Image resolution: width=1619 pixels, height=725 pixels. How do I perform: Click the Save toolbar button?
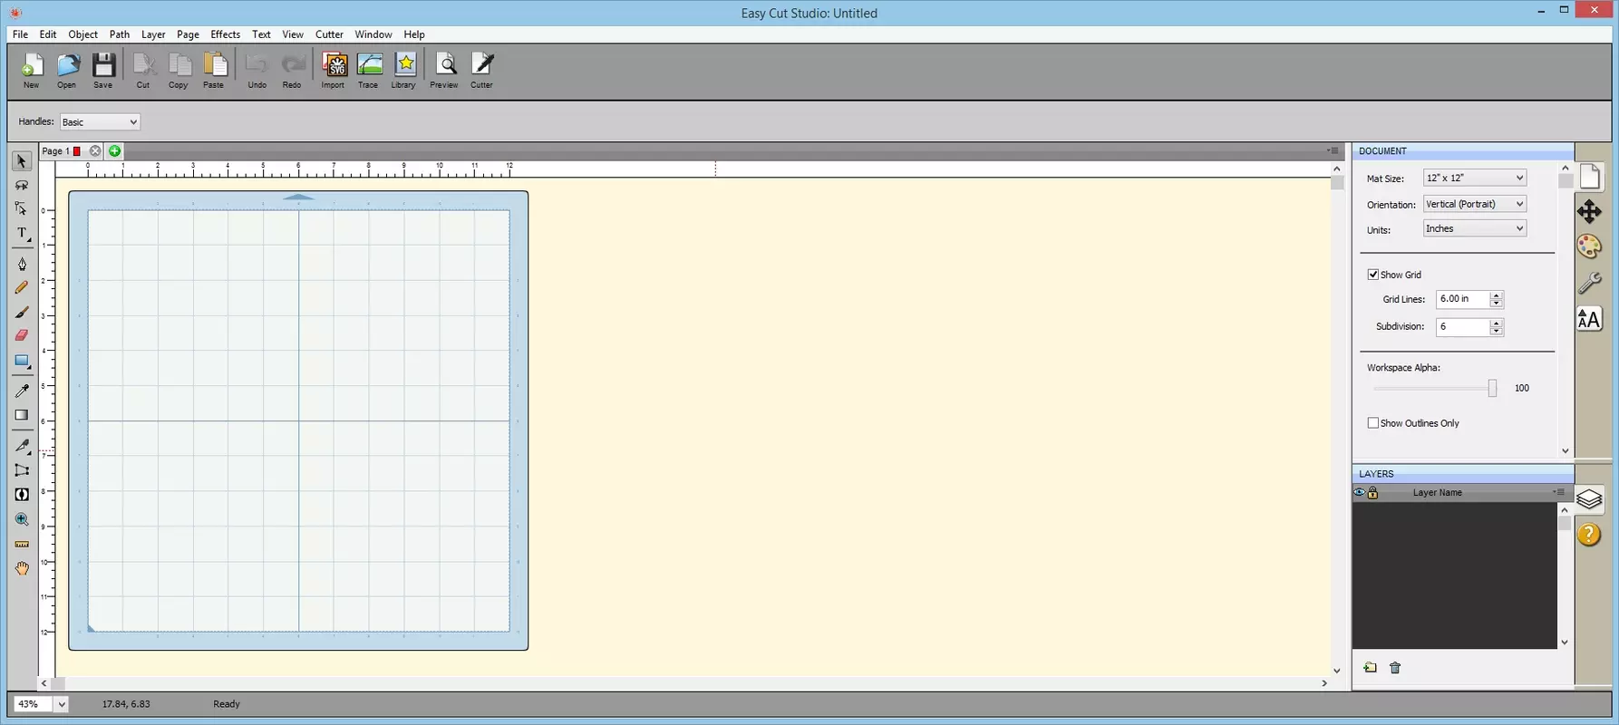(x=103, y=71)
